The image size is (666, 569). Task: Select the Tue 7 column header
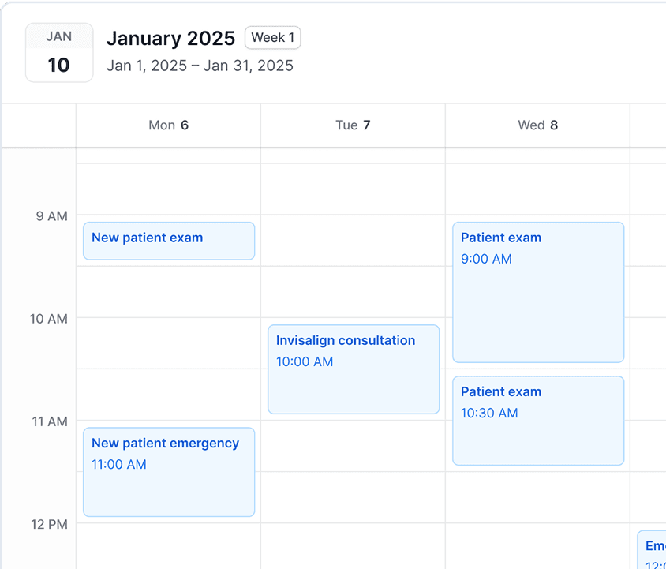click(353, 125)
